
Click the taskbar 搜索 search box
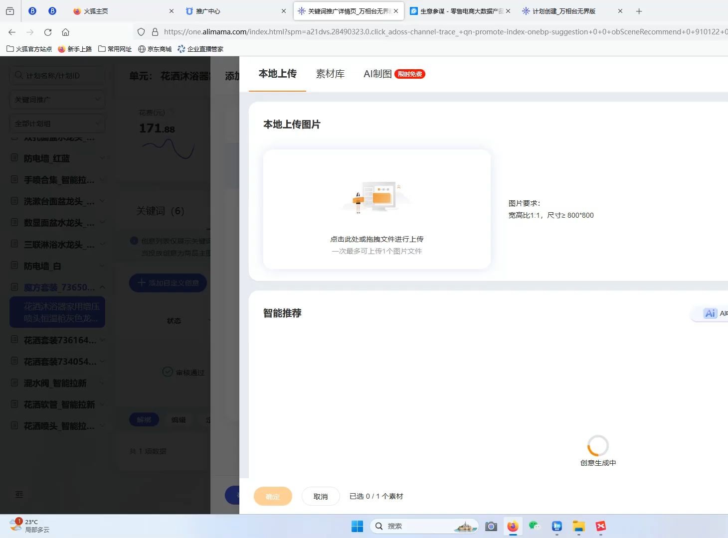click(x=424, y=526)
